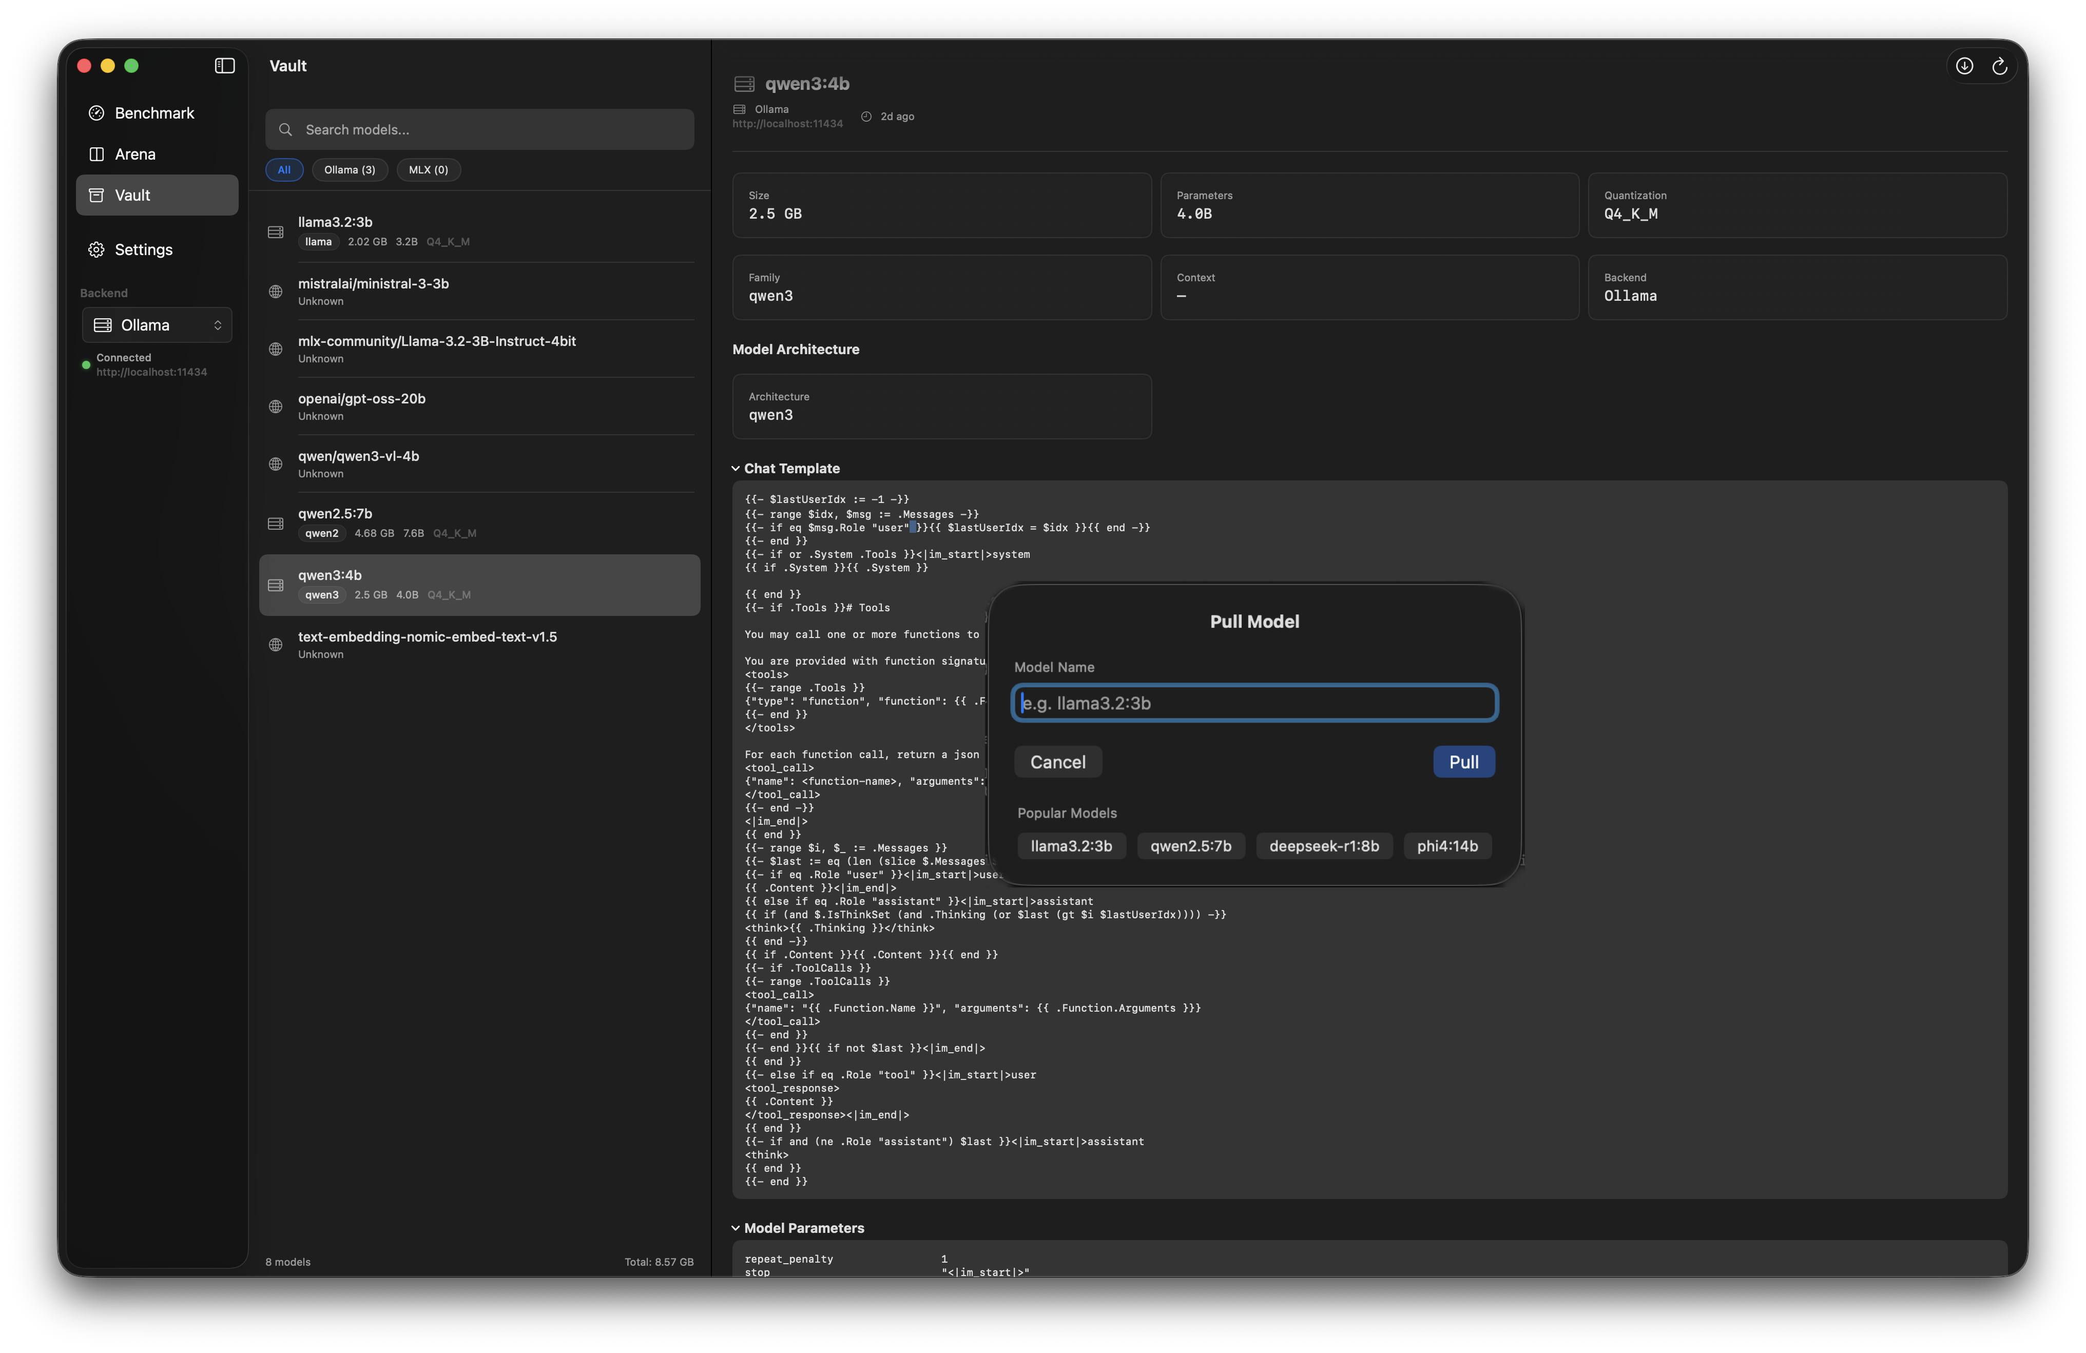Click the refresh icon at top right
Screen dimensions: 2086x1353
(x=1999, y=66)
